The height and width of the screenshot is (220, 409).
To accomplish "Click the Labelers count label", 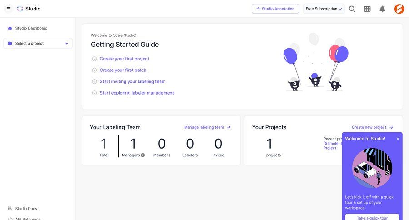I will click(190, 155).
